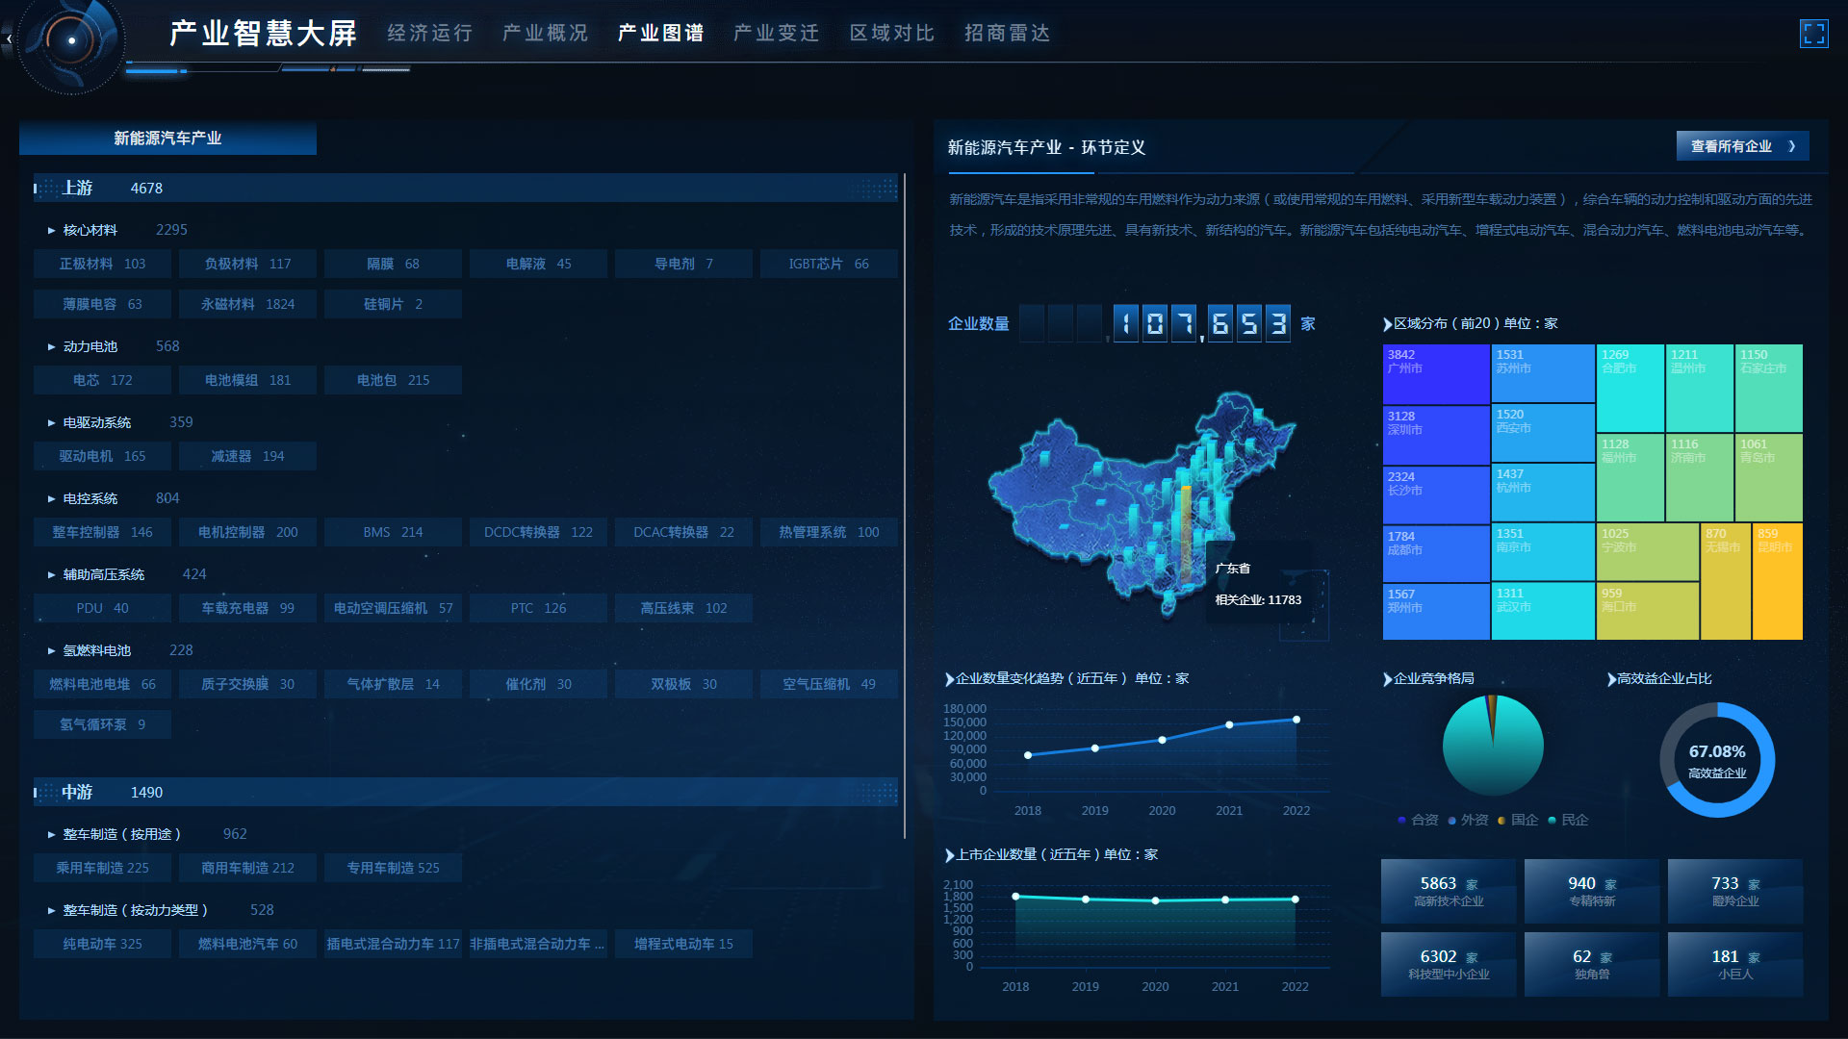Viewport: 1848px width, 1039px height.
Task: Click 查看所有企业 button
Action: coord(1742,146)
